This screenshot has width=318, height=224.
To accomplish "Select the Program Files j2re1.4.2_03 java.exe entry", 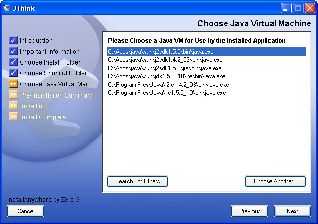I will tap(206, 85).
